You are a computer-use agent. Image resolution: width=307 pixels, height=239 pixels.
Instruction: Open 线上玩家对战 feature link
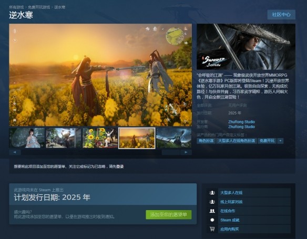coord(231,202)
